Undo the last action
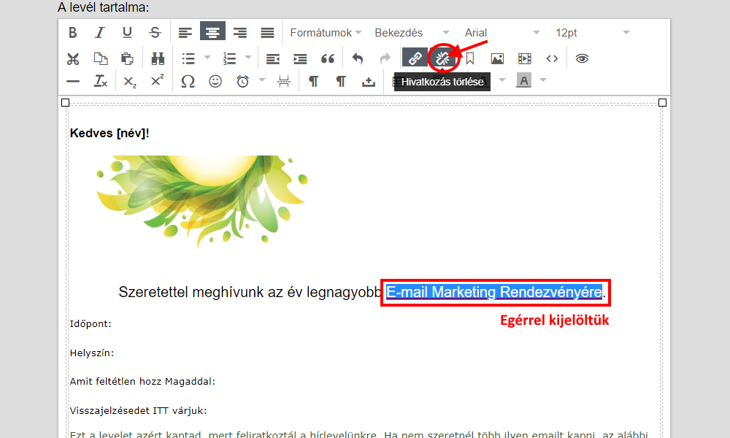Screen dimensions: 730x438 click(358, 58)
